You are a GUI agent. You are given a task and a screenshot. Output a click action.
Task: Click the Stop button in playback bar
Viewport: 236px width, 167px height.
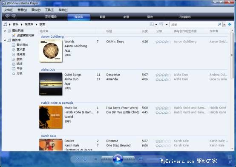click(95, 159)
